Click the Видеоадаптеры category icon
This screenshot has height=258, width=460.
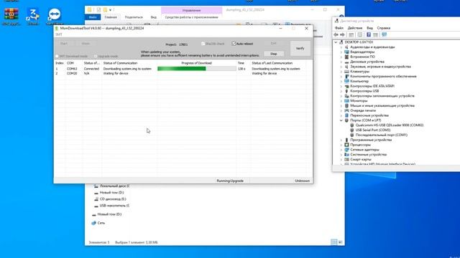click(x=346, y=52)
